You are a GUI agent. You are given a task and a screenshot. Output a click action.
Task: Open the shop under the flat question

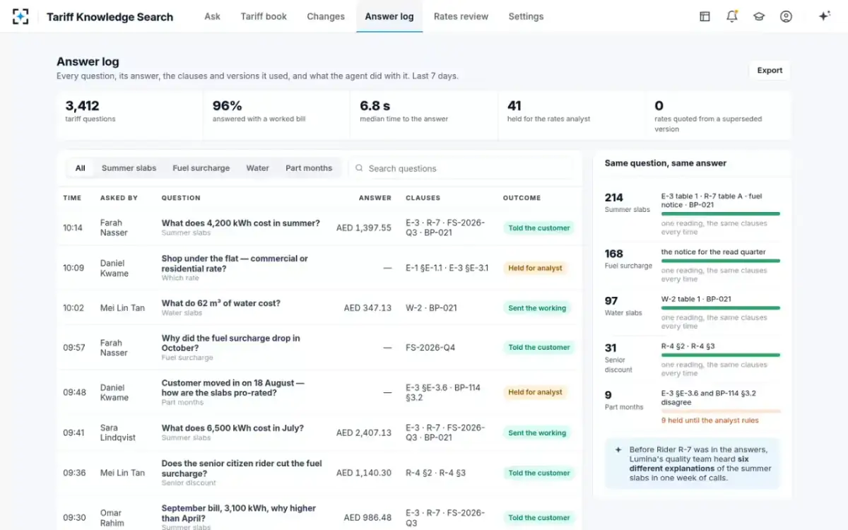235,264
